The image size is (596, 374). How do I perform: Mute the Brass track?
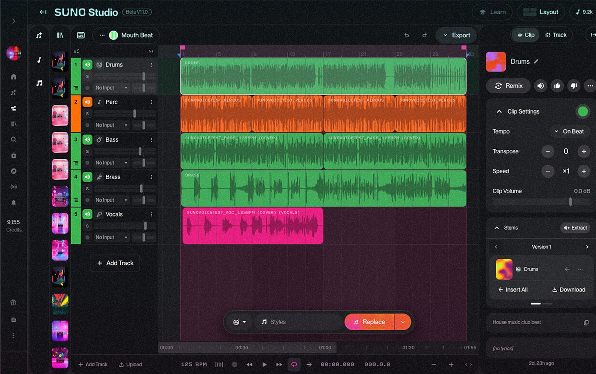(x=87, y=177)
